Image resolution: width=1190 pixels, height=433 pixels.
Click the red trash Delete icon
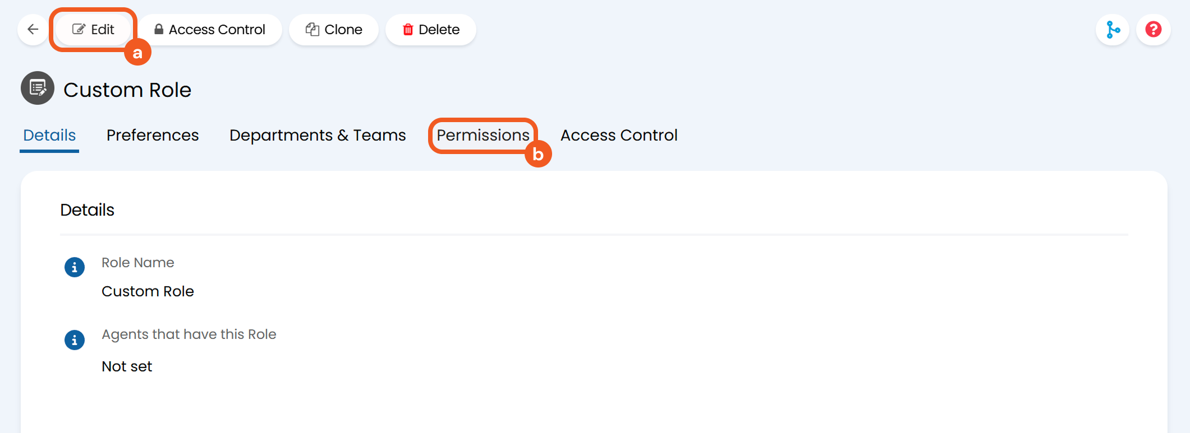click(408, 29)
